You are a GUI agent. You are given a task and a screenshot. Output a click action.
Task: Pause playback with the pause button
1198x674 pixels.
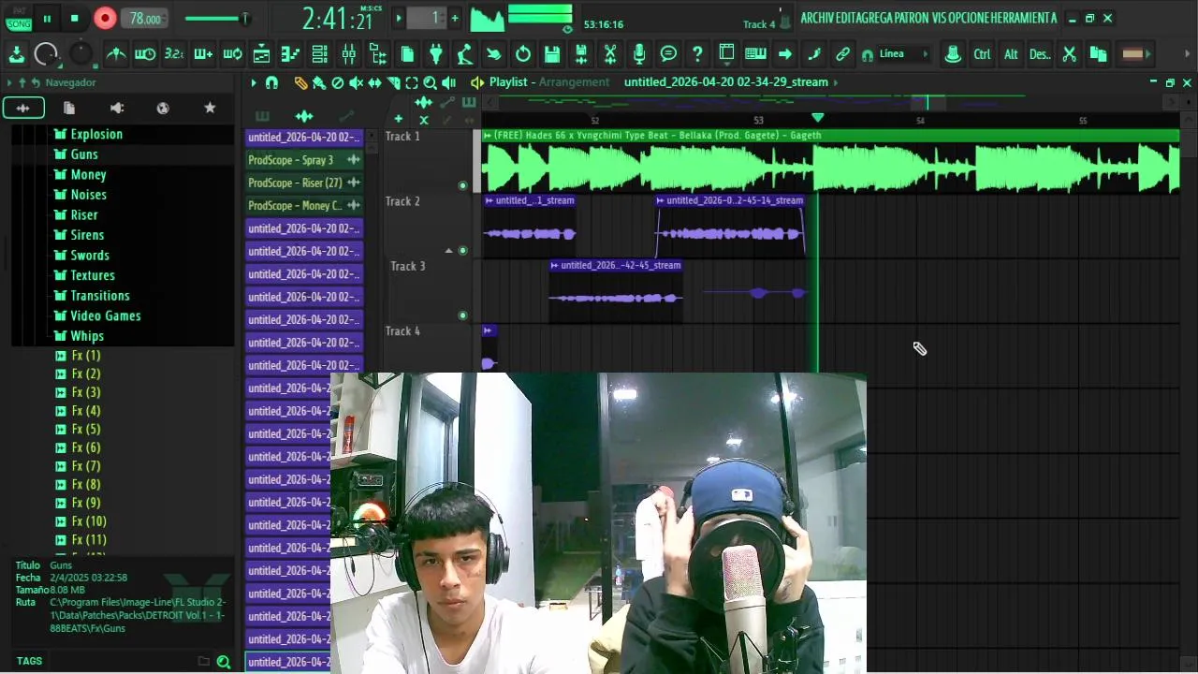[47, 18]
